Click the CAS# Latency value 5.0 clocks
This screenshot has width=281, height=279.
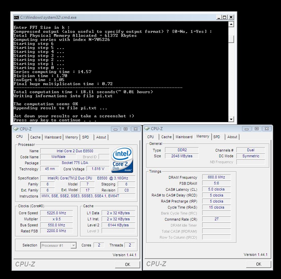[216, 189]
